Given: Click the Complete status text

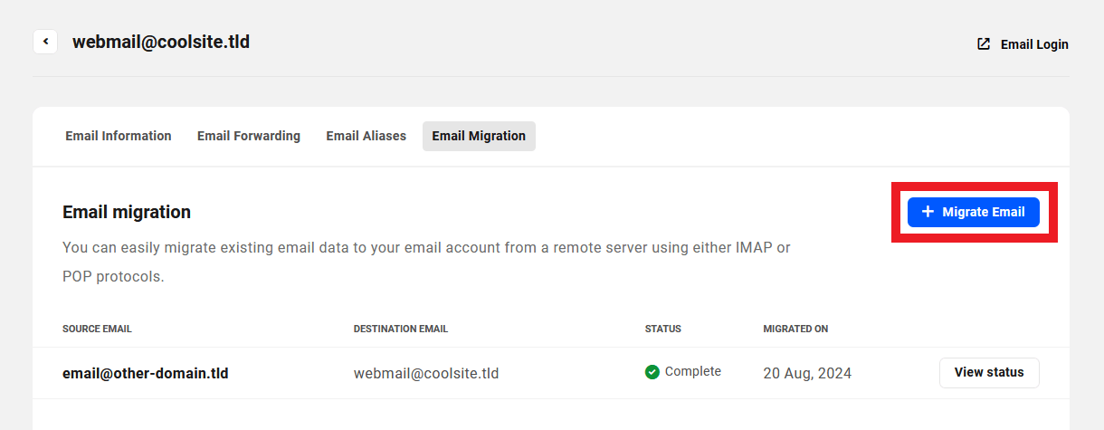Looking at the screenshot, I should [x=693, y=371].
